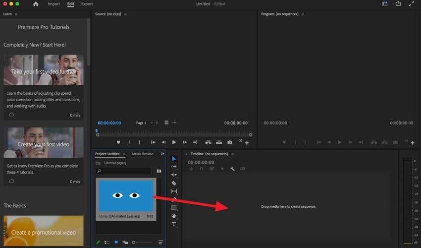Open the Workspaces icon in the header
The height and width of the screenshot is (248, 421).
click(x=385, y=4)
